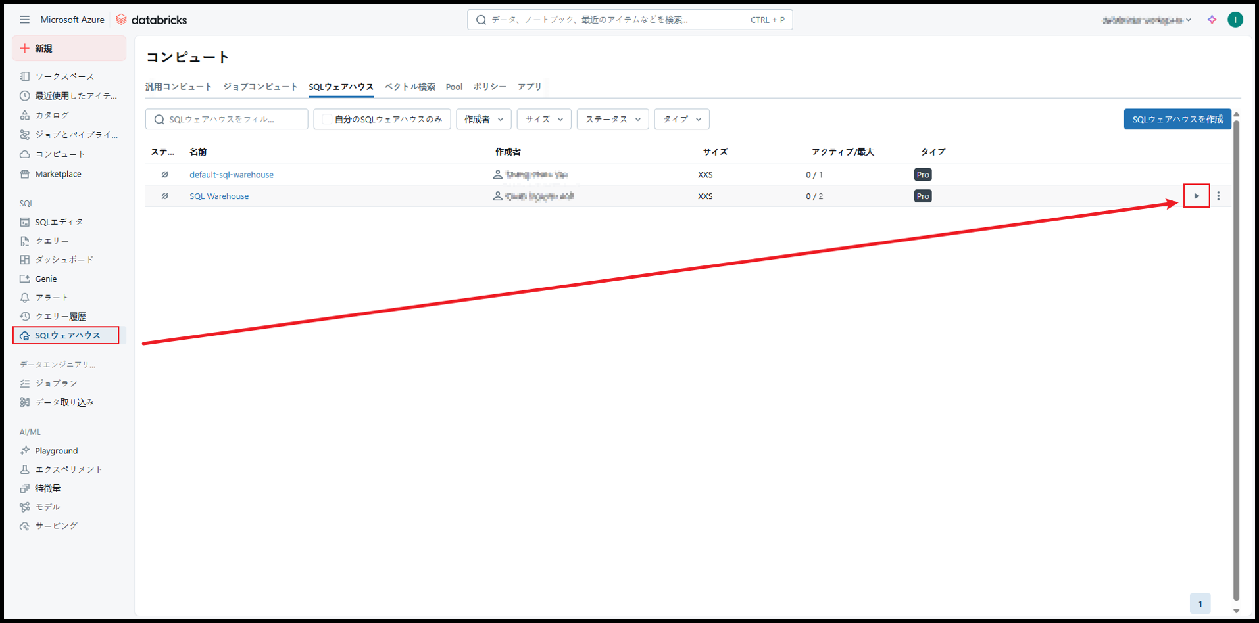
Task: Switch to 汎用コンピュート tab
Action: point(178,87)
